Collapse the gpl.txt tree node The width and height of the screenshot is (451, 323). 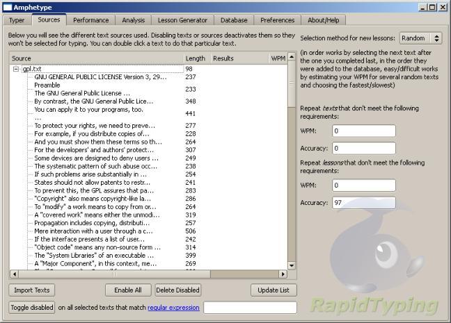(x=17, y=69)
